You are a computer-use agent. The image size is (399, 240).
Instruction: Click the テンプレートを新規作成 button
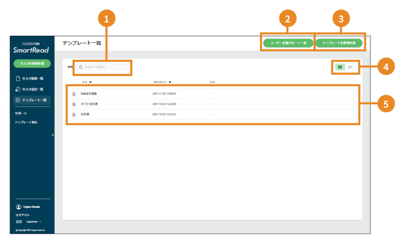[x=339, y=43]
